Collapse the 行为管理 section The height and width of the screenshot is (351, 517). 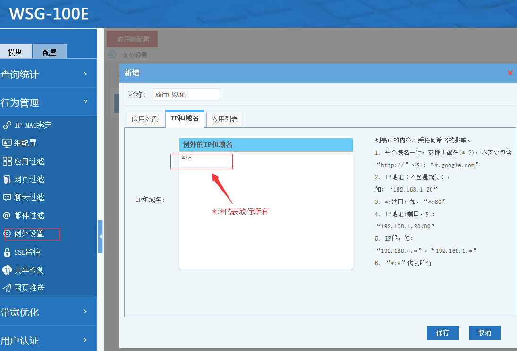click(48, 102)
